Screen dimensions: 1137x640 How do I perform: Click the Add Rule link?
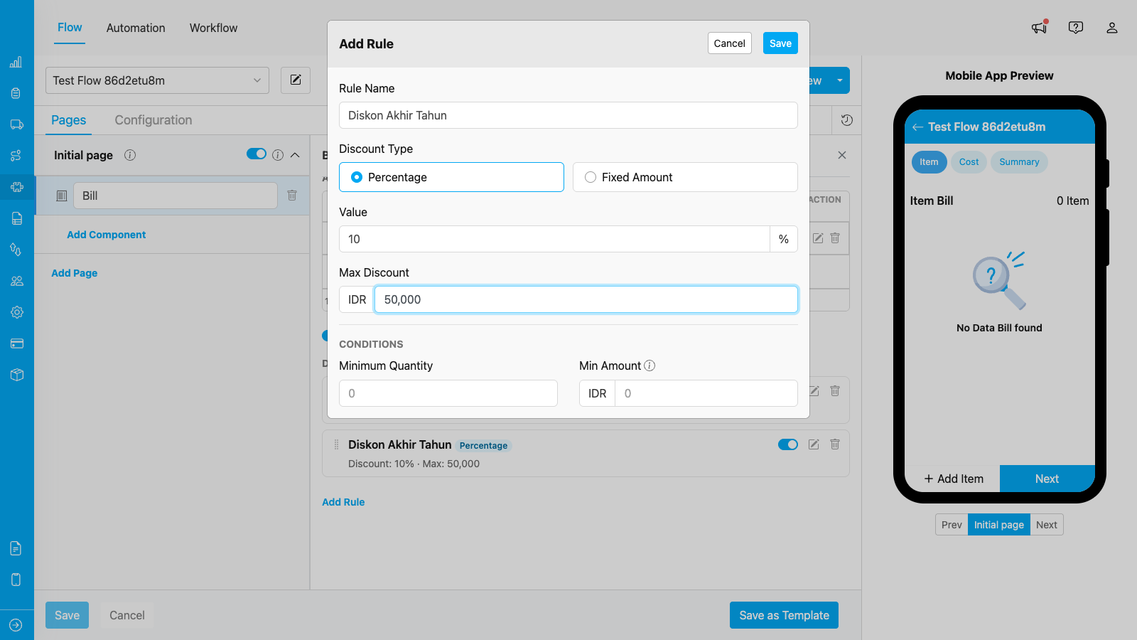343,502
